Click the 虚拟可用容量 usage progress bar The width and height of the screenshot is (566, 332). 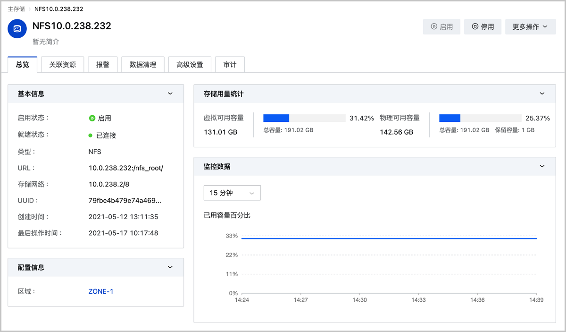click(x=304, y=118)
